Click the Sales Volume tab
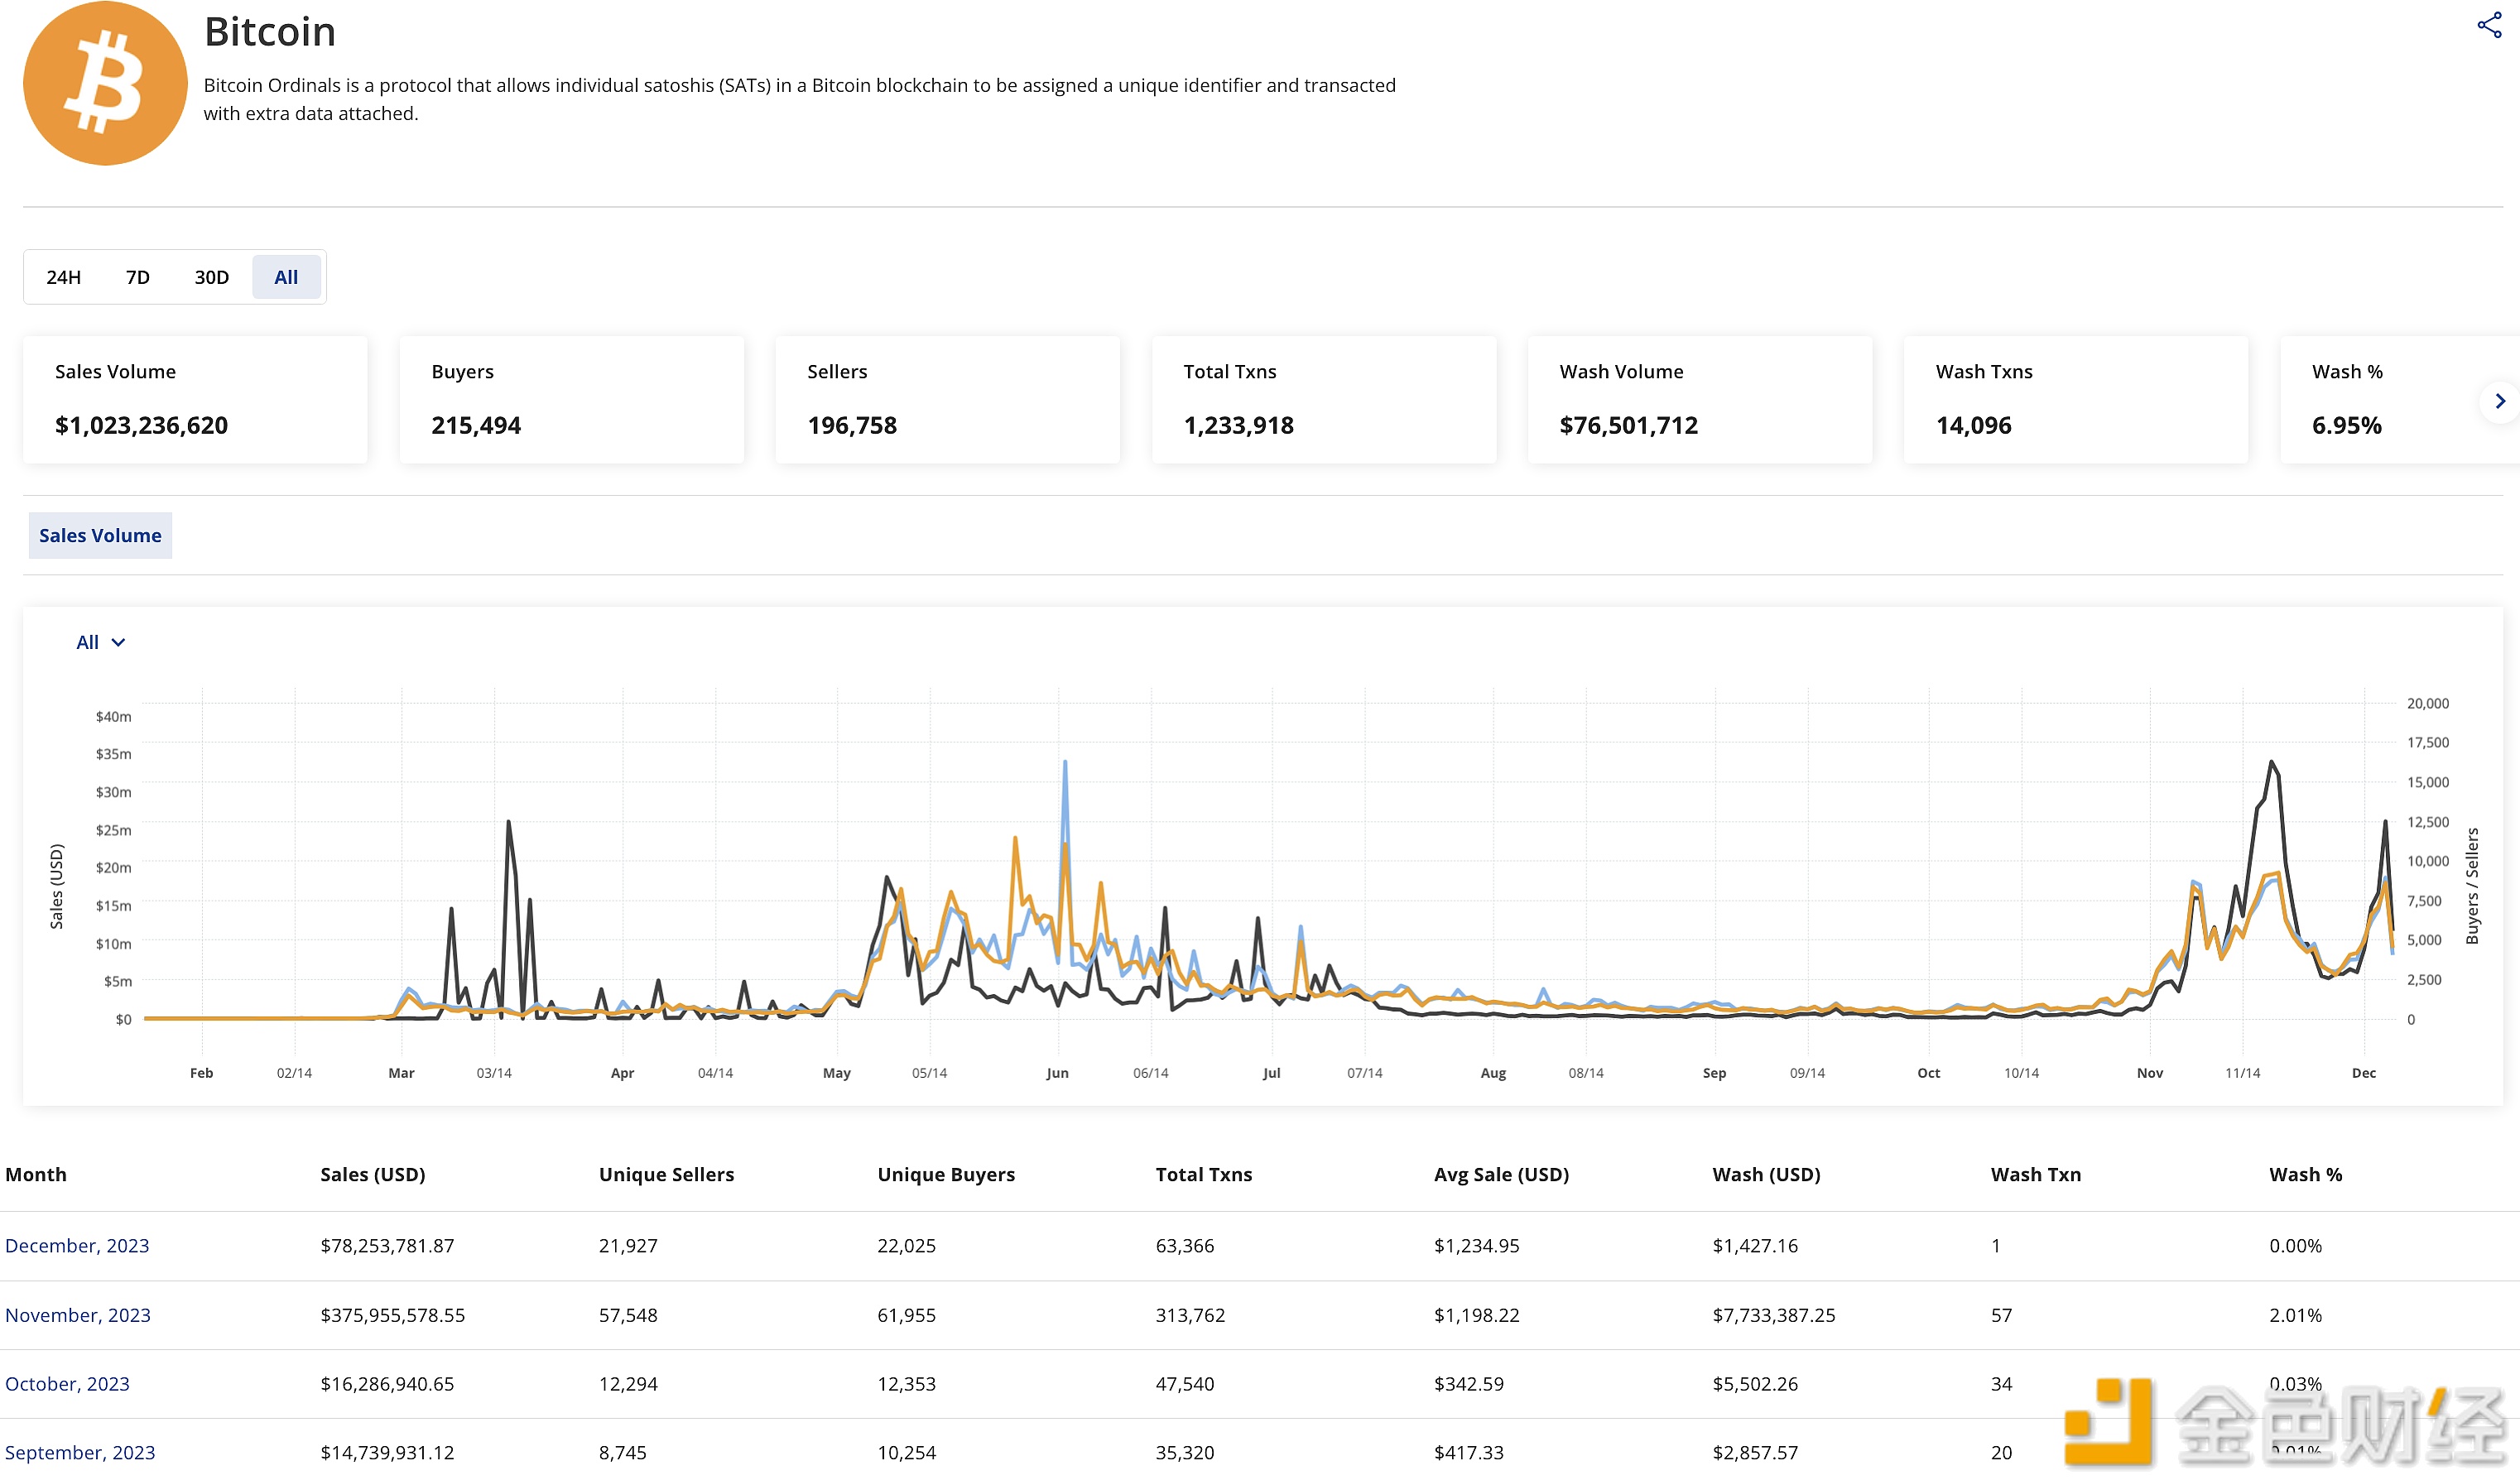This screenshot has height=1480, width=2520. pos(100,535)
